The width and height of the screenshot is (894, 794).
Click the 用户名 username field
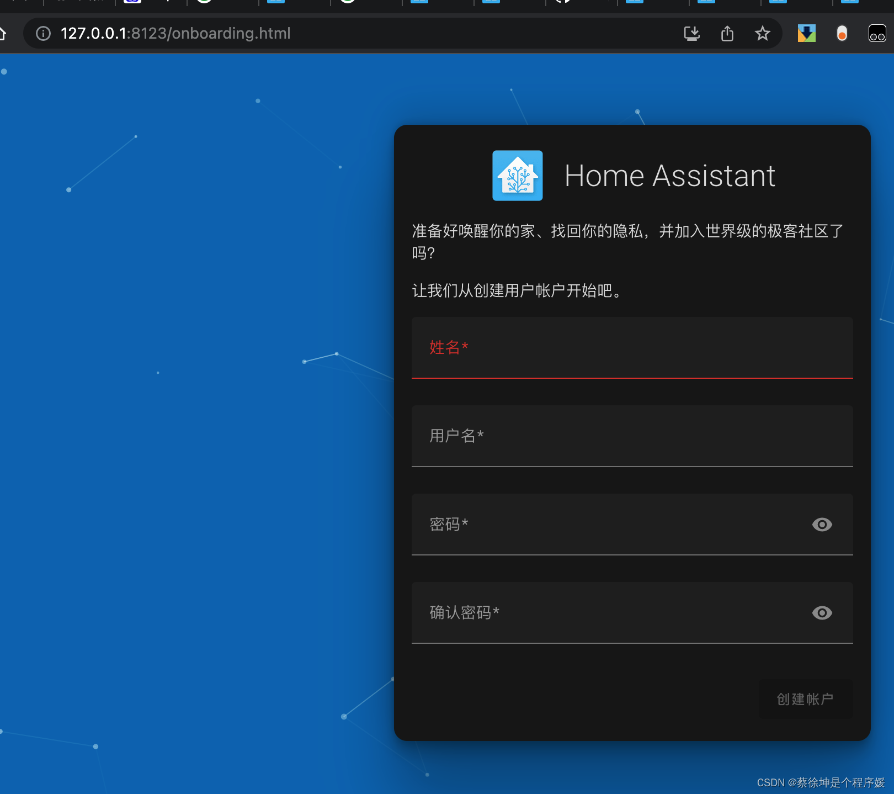(x=607, y=436)
